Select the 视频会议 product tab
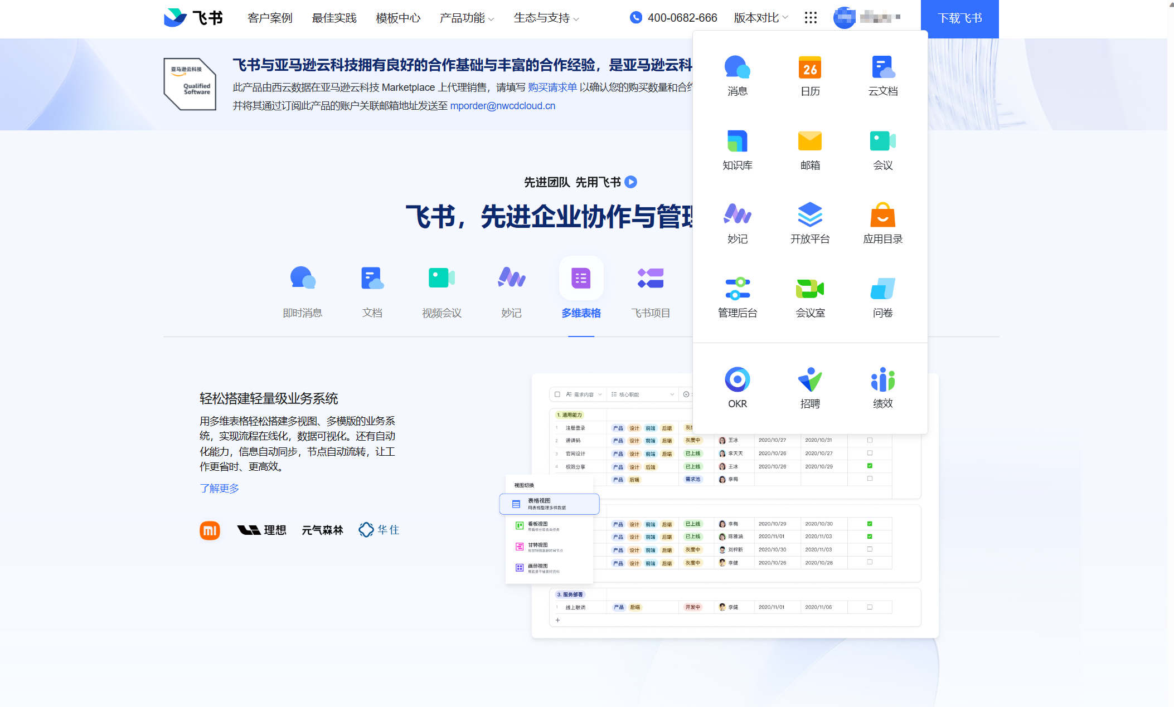 [442, 292]
